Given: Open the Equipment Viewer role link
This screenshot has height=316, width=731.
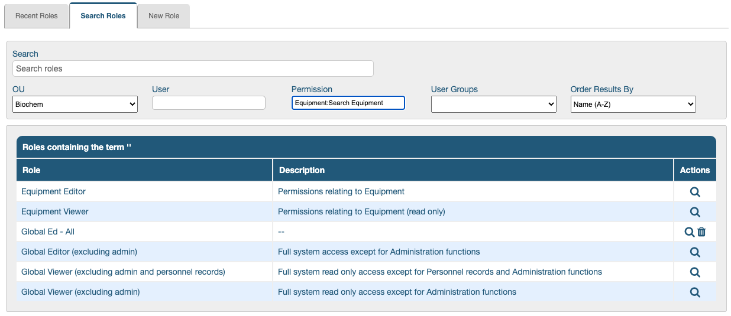Looking at the screenshot, I should (55, 211).
